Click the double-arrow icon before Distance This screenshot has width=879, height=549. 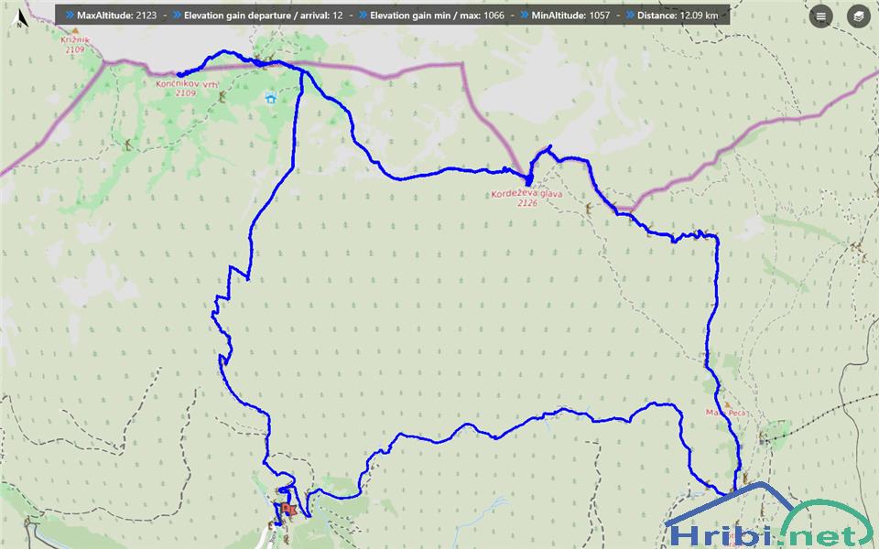click(x=631, y=16)
